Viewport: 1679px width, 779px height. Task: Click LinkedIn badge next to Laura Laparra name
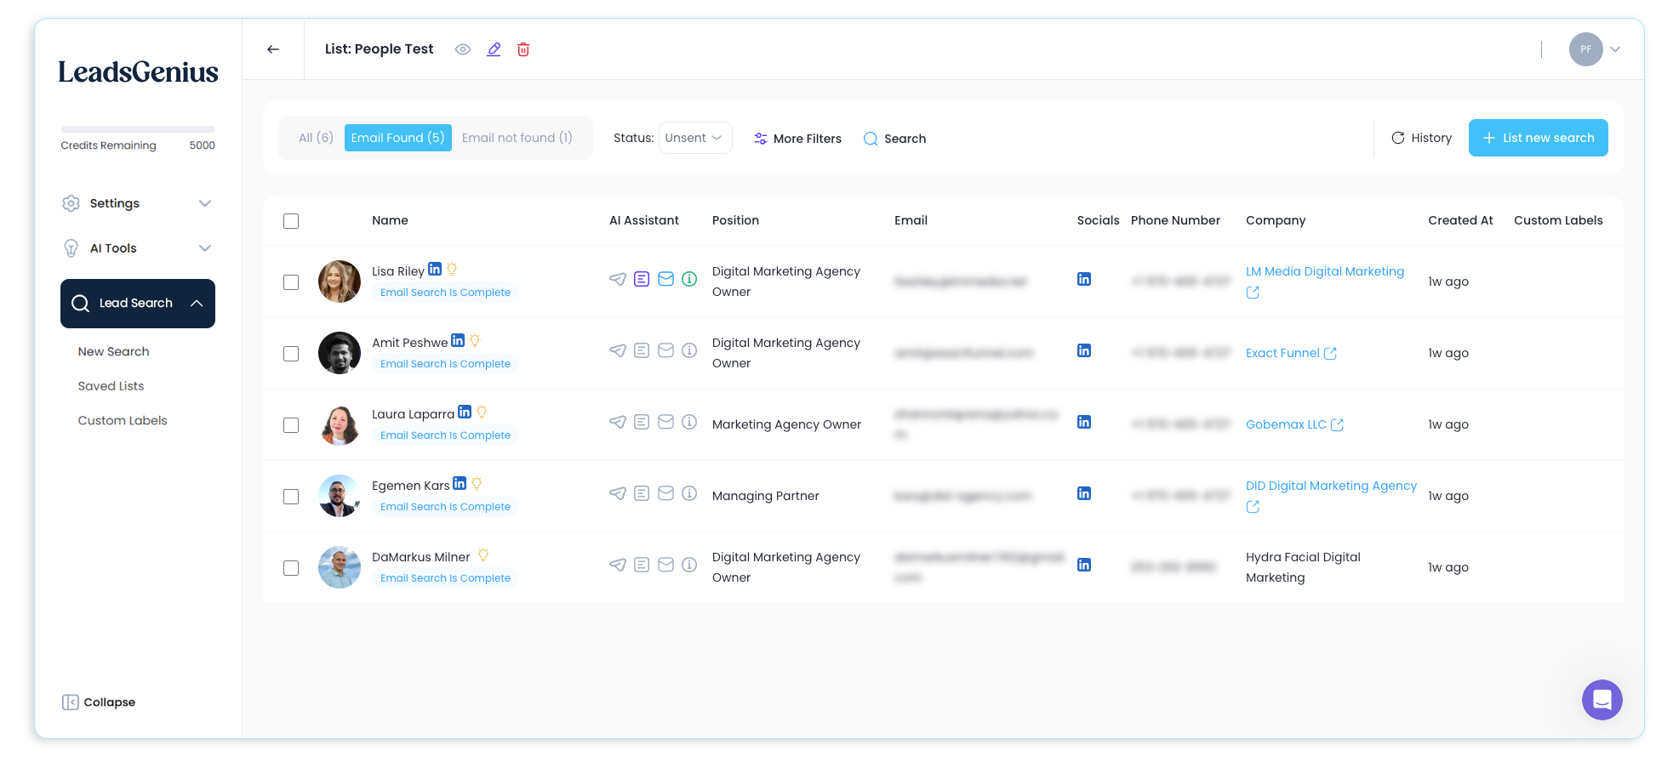465,412
